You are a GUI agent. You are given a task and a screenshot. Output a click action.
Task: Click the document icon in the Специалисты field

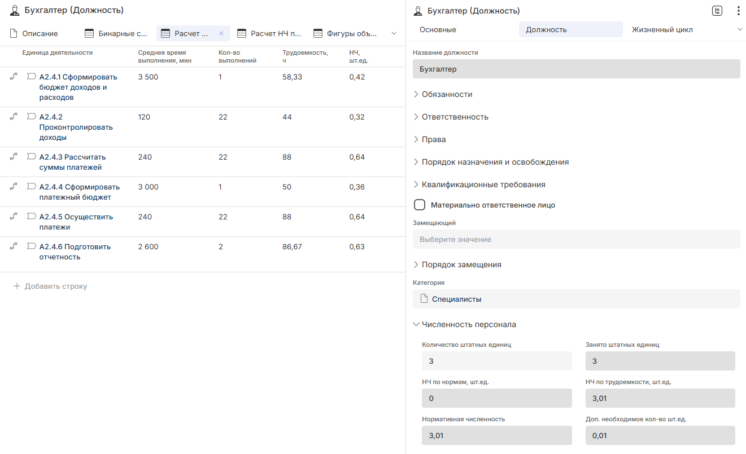(x=424, y=299)
